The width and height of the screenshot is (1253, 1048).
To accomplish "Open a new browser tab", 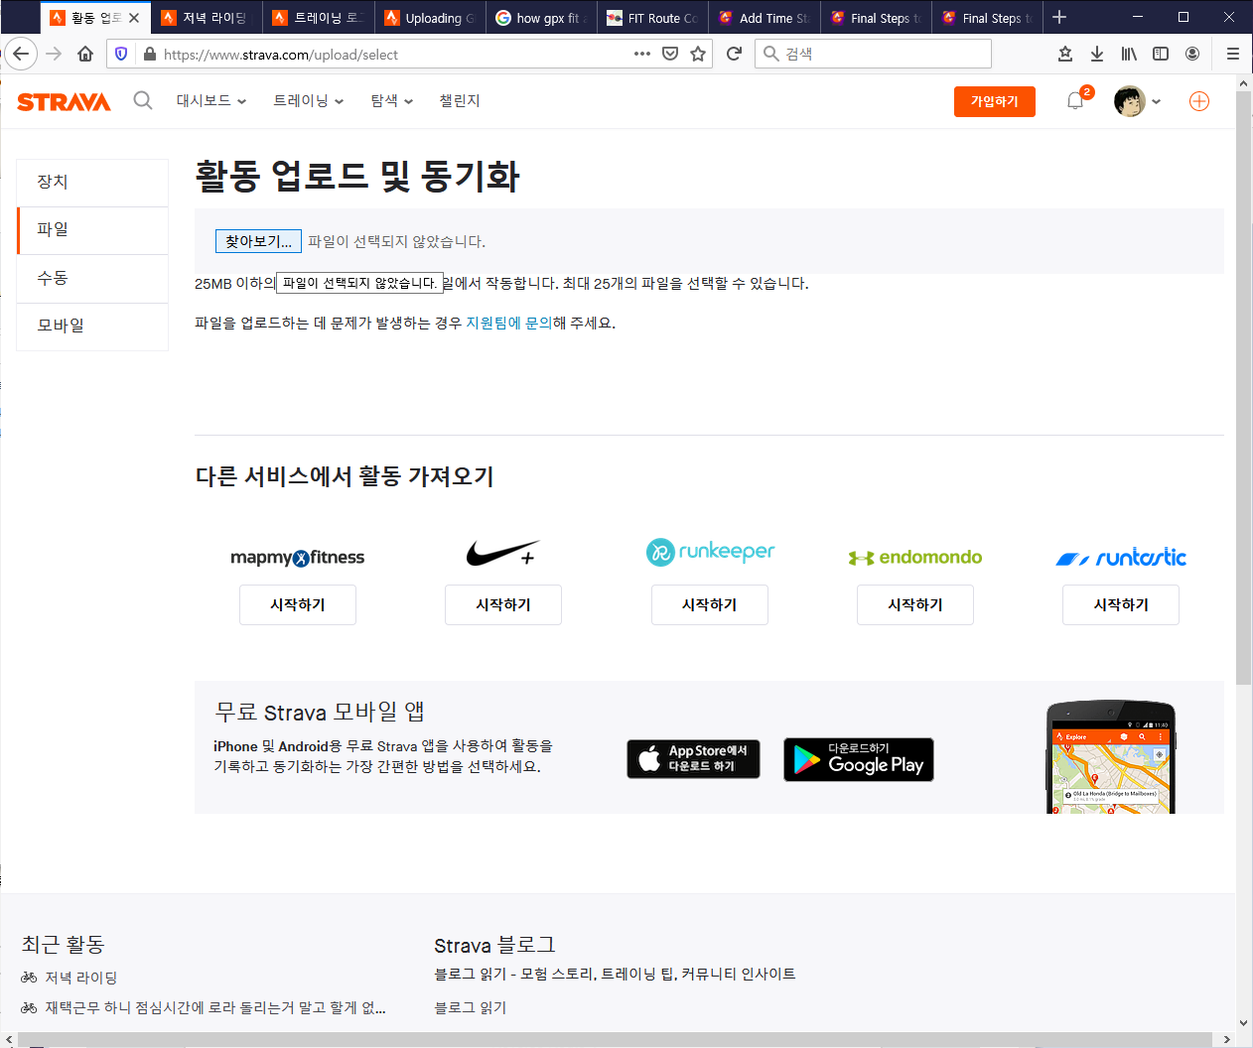I will pyautogui.click(x=1059, y=17).
